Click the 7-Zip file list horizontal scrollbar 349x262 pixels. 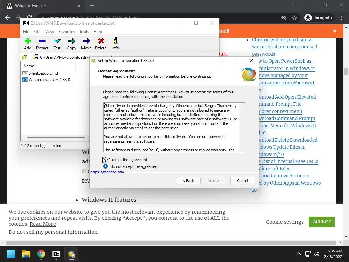click(56, 138)
